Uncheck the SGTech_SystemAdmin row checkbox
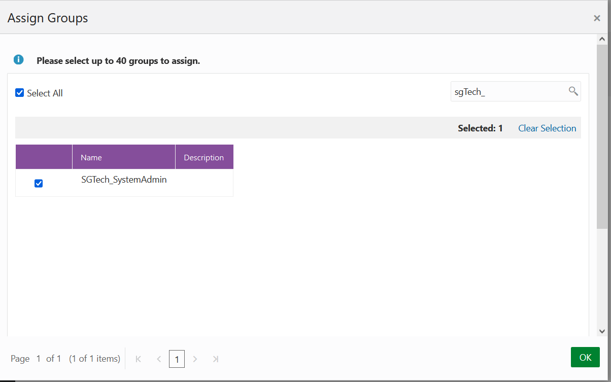 coord(39,183)
